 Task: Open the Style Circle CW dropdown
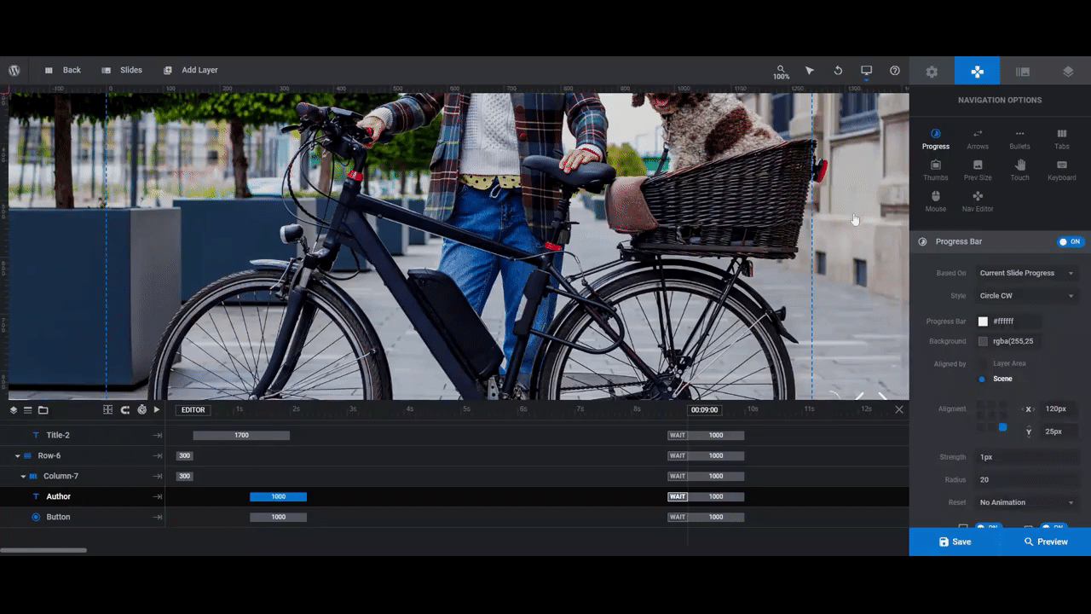point(1026,296)
